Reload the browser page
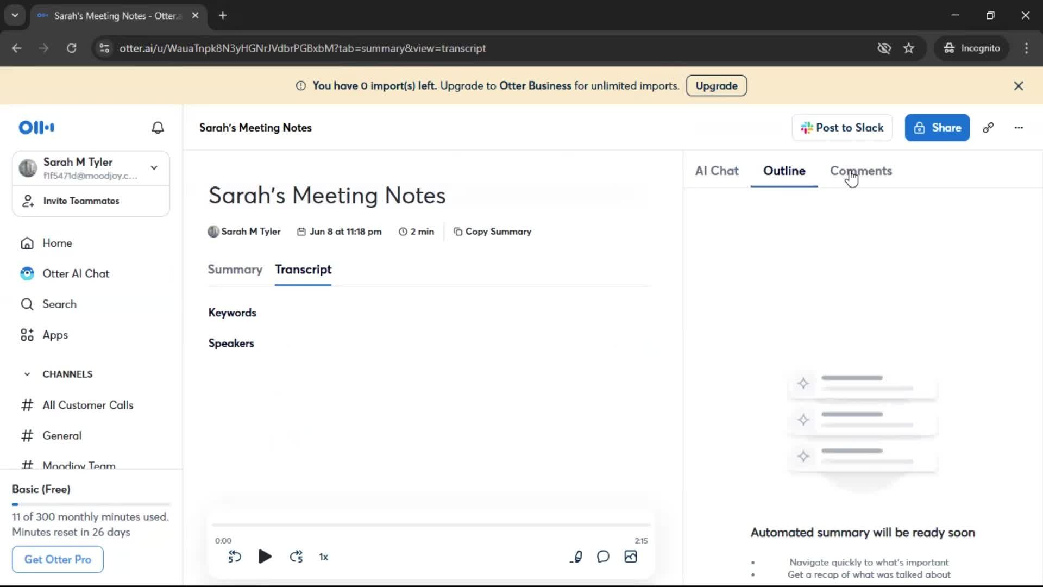The width and height of the screenshot is (1043, 587). pos(71,48)
